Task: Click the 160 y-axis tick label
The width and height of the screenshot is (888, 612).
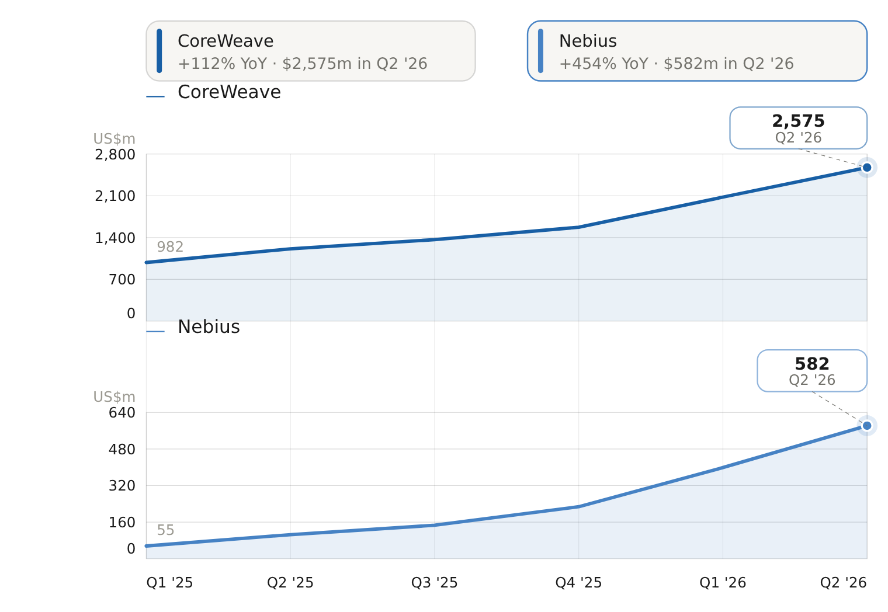Action: [122, 523]
